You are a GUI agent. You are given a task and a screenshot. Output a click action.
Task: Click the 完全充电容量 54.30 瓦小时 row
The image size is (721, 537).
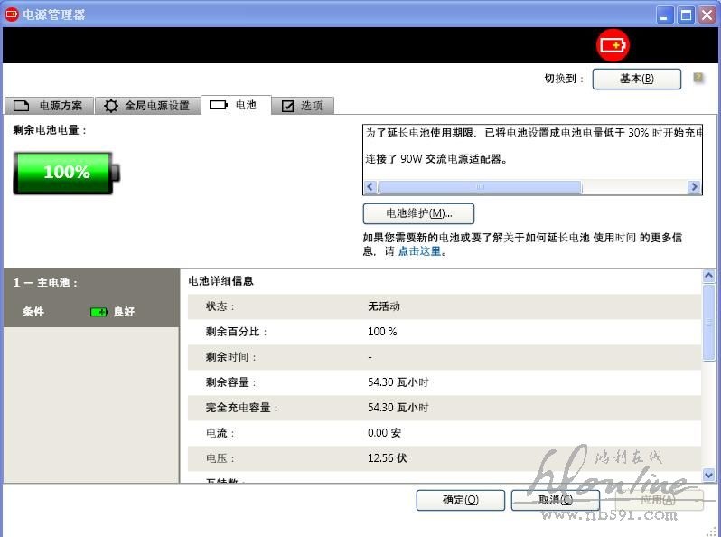click(x=445, y=408)
